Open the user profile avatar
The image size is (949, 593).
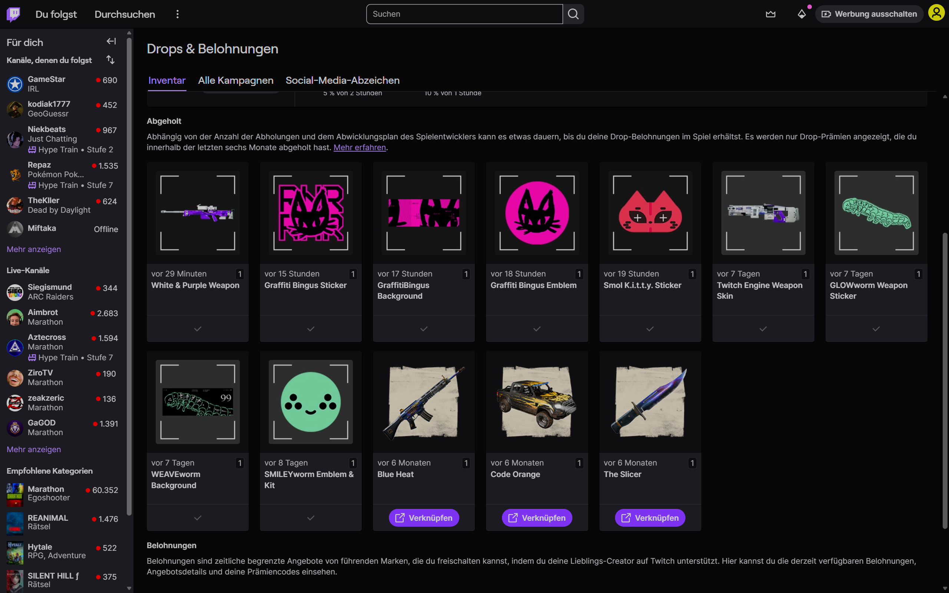(936, 13)
